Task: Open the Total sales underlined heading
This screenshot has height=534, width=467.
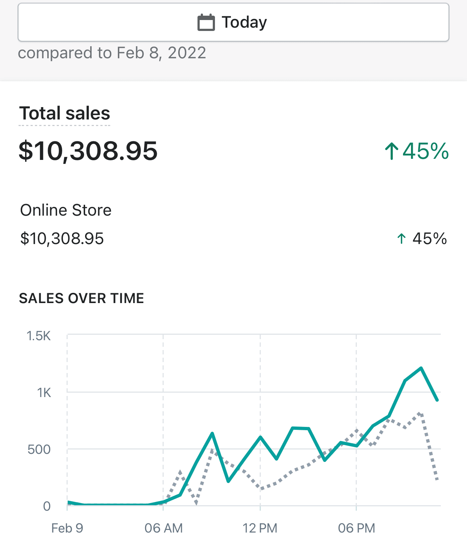Action: pyautogui.click(x=64, y=113)
